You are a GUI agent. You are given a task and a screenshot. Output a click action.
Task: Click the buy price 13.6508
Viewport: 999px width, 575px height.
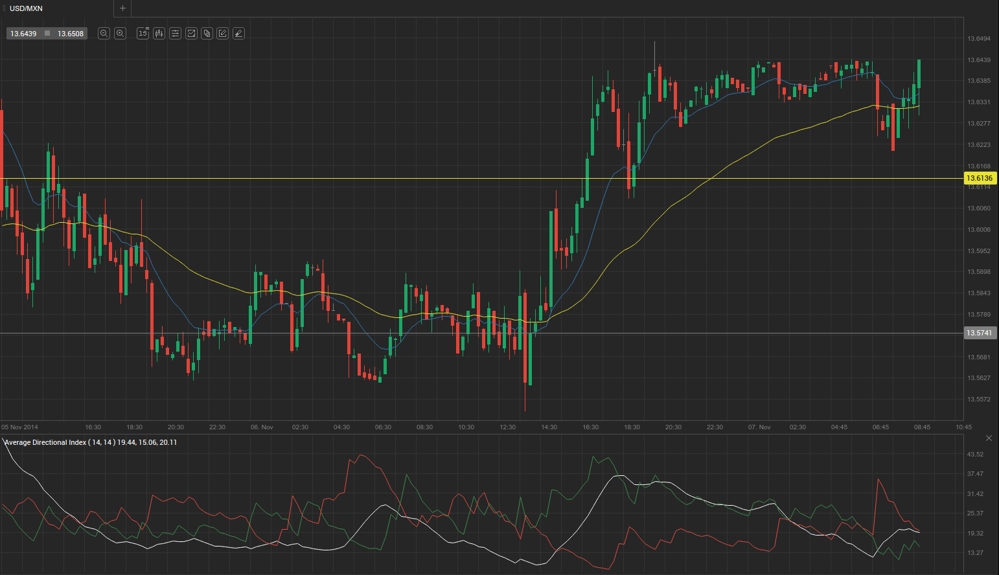(x=71, y=34)
